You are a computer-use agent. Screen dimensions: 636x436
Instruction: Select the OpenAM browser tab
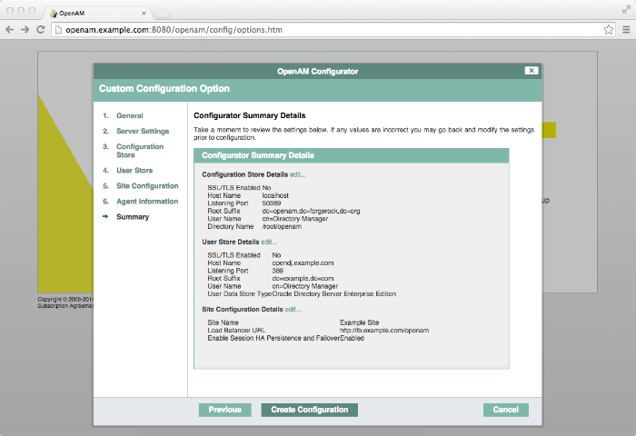point(97,14)
